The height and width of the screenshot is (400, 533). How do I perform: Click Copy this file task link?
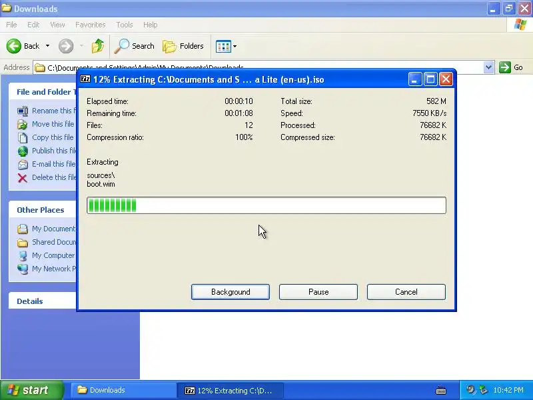coord(53,137)
